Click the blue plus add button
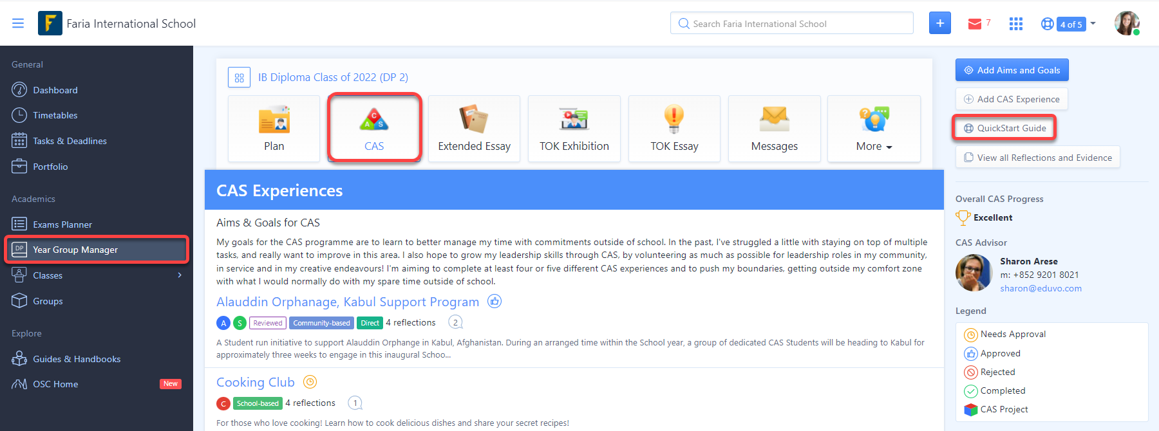 click(940, 23)
